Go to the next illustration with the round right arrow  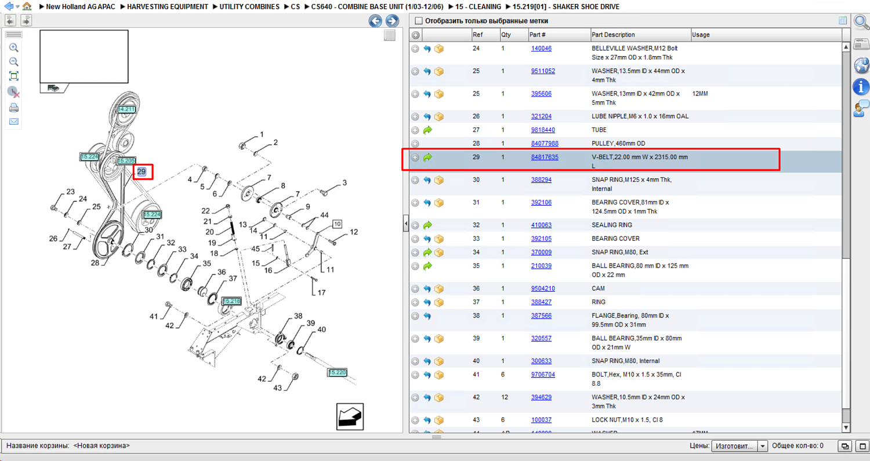point(392,21)
